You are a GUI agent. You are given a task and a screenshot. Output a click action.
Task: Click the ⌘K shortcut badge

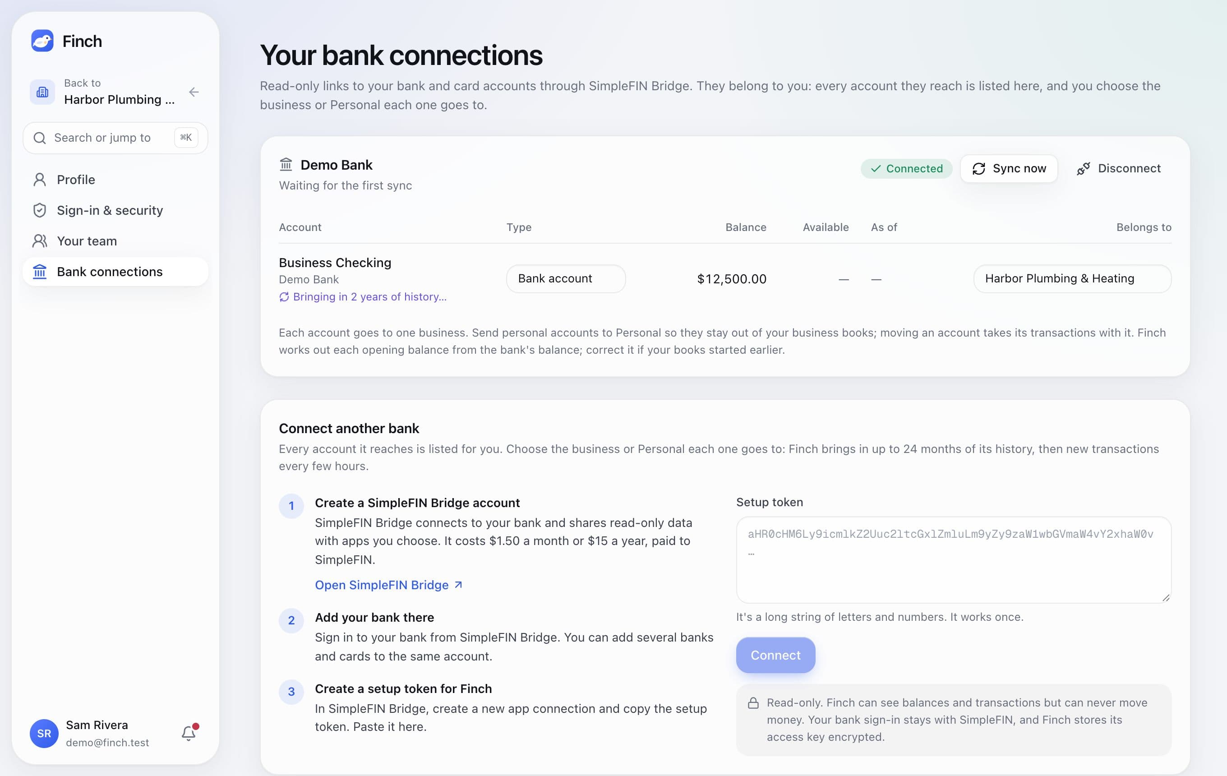pos(186,138)
